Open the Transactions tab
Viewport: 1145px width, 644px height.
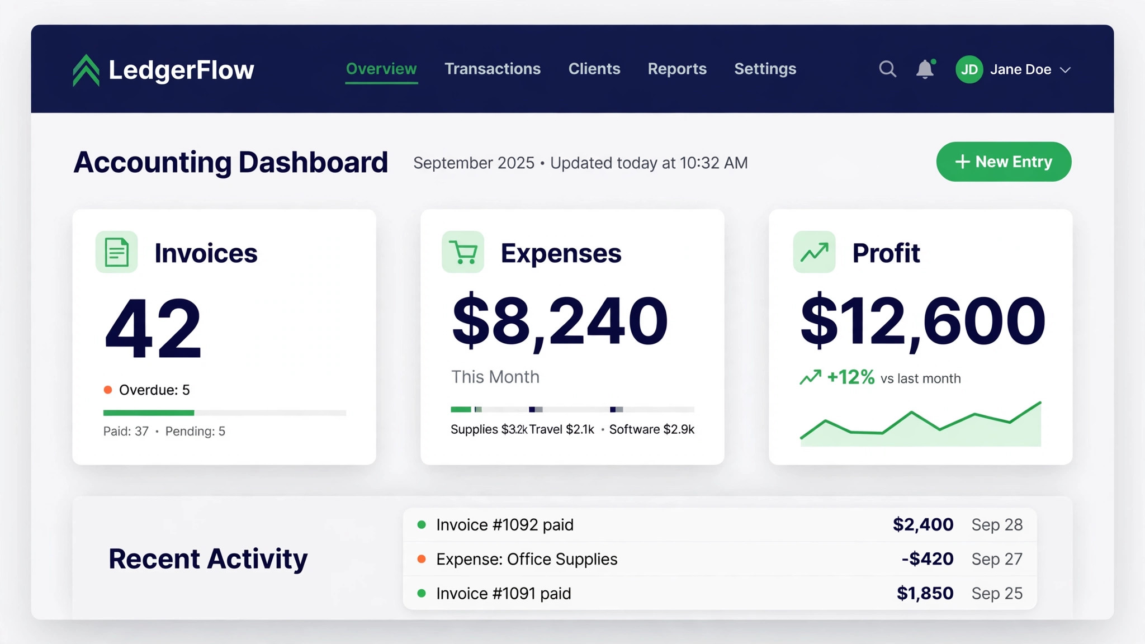coord(493,69)
